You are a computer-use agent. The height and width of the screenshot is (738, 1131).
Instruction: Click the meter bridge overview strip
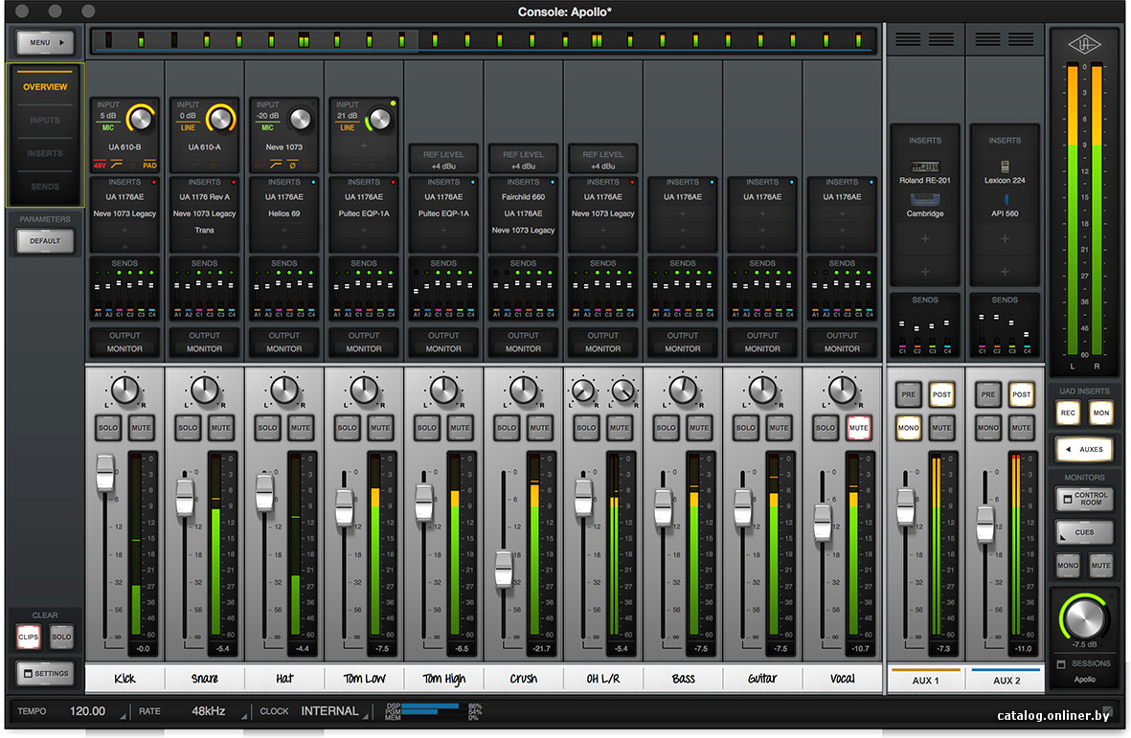click(x=484, y=41)
